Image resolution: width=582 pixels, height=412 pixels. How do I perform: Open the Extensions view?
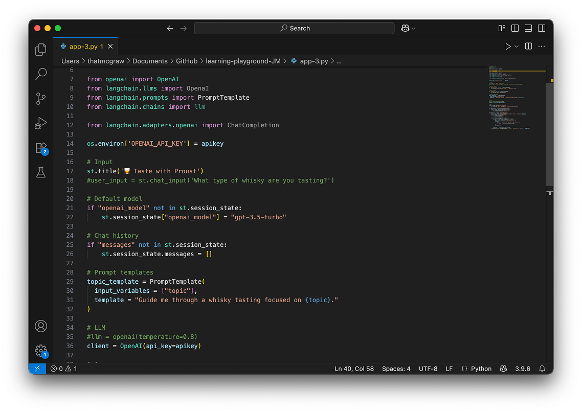41,148
